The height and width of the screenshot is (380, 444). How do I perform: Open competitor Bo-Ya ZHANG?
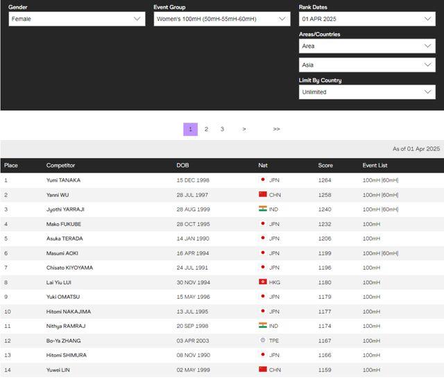pyautogui.click(x=63, y=340)
